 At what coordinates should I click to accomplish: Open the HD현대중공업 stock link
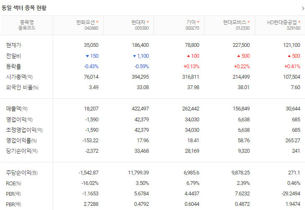tap(282, 22)
